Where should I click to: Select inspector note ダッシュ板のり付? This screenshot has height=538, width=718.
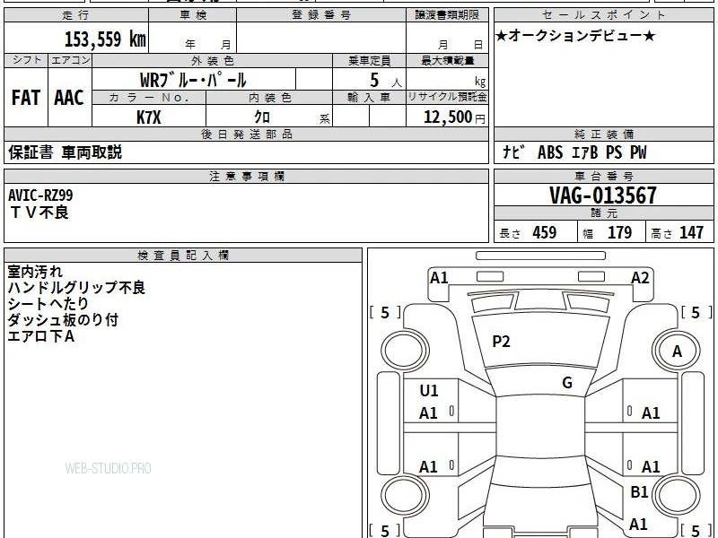coord(63,320)
